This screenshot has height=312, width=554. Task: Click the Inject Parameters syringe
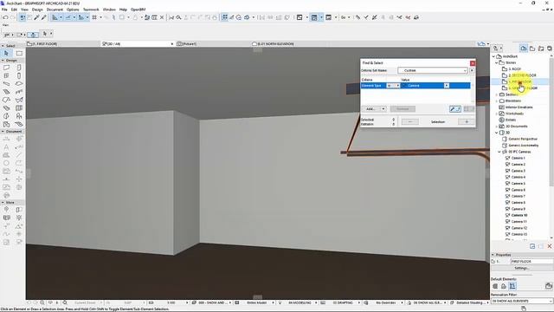coord(44,17)
